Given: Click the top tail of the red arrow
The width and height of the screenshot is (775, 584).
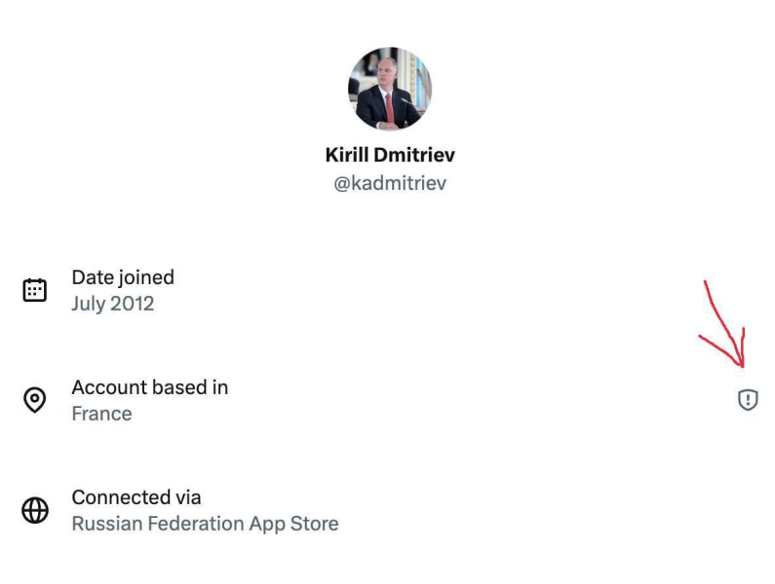Looking at the screenshot, I should pos(707,283).
